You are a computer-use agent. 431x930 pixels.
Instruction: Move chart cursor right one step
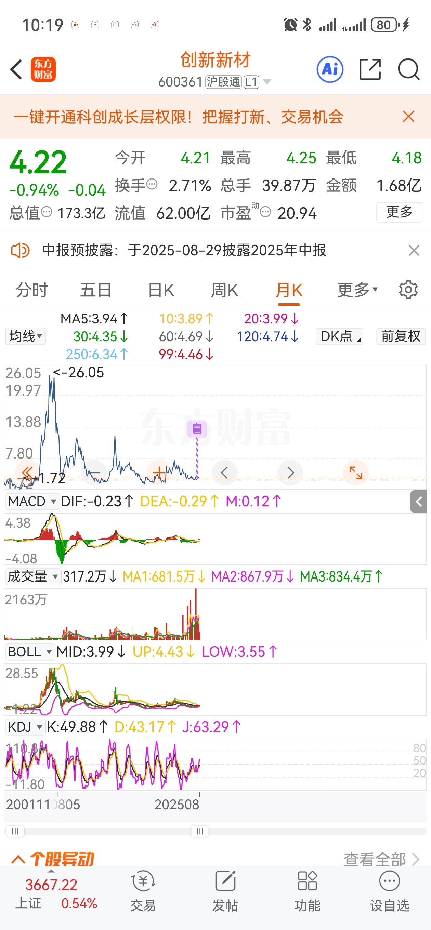pos(290,472)
